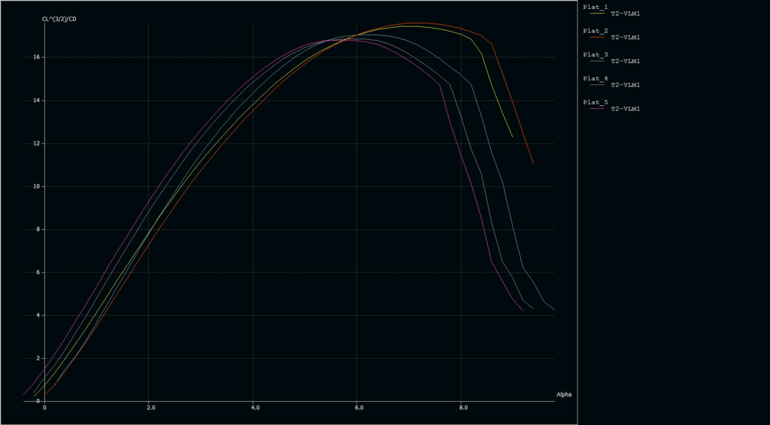Click the Plat_4 legend label

pyautogui.click(x=596, y=79)
